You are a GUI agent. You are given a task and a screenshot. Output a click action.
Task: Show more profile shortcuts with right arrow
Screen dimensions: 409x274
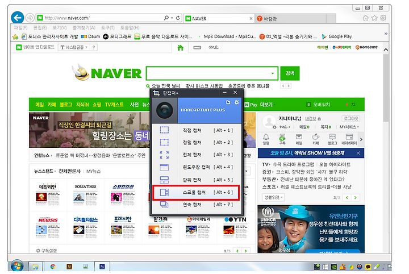point(361,140)
